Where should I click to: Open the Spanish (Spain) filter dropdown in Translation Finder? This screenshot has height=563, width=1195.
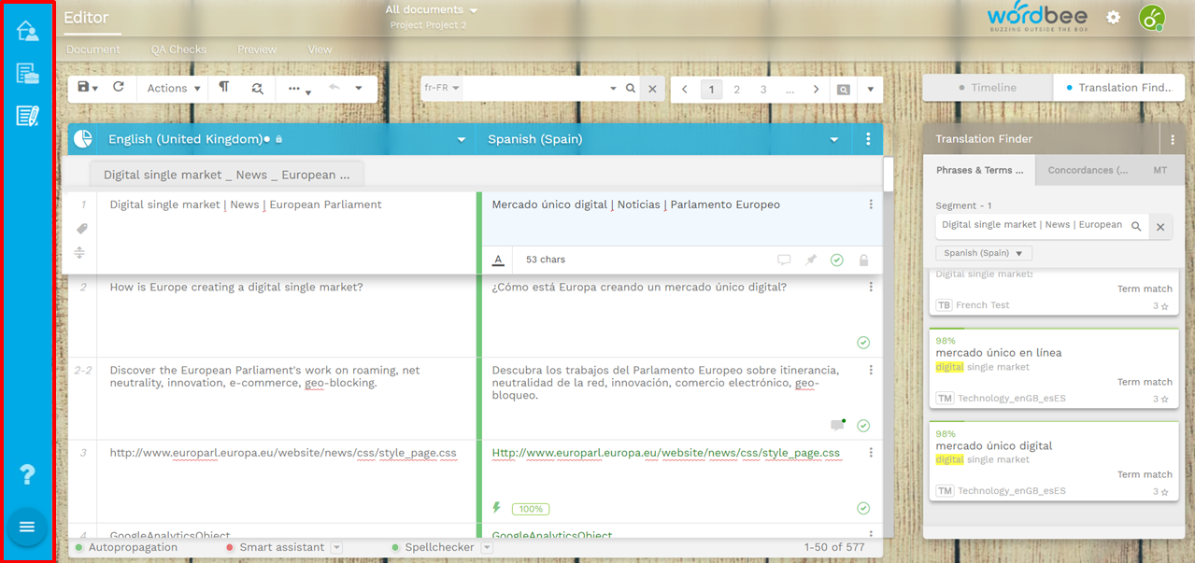(x=984, y=253)
